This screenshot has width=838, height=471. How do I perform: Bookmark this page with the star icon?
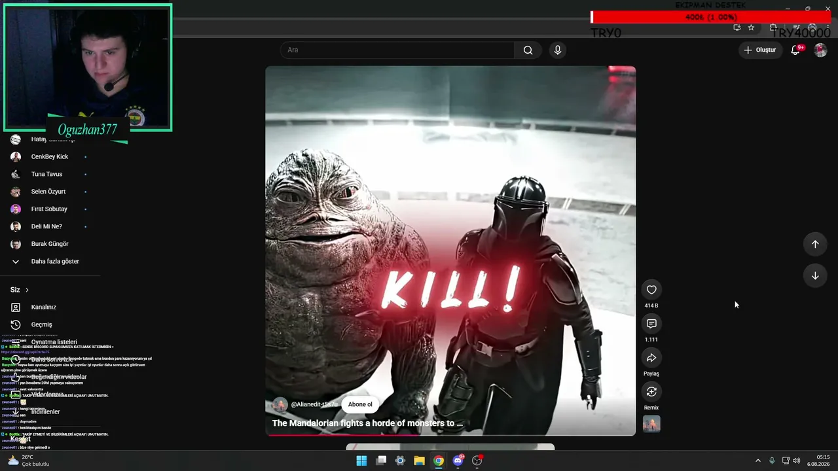[x=751, y=27]
